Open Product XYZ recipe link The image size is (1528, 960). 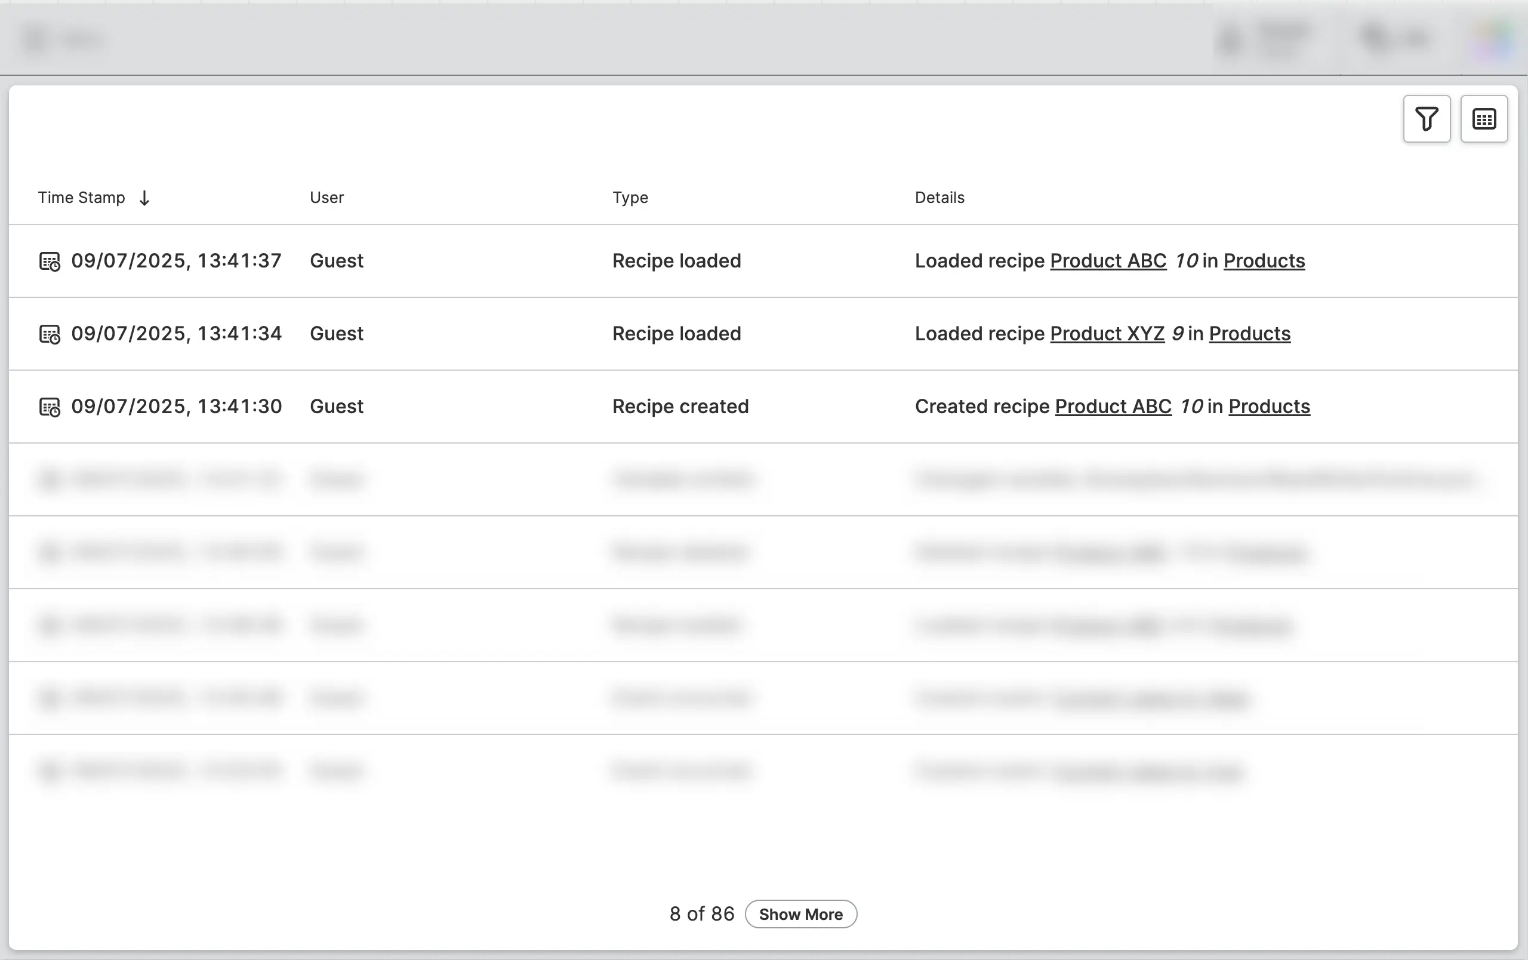point(1107,334)
